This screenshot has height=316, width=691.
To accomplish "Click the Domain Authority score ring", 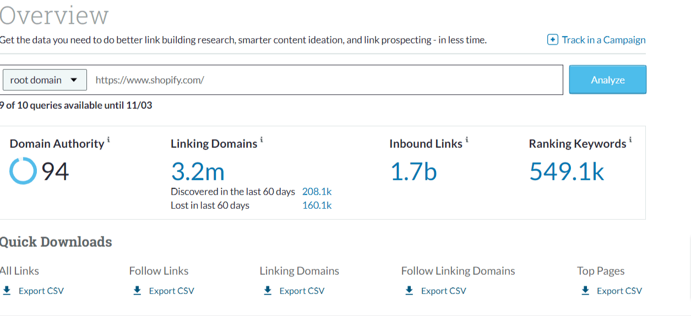I will [x=23, y=171].
